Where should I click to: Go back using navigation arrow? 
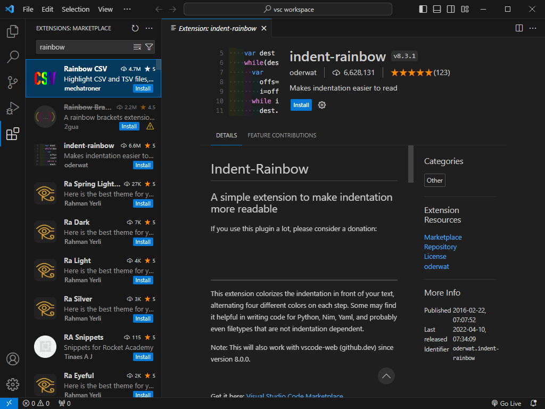point(159,10)
